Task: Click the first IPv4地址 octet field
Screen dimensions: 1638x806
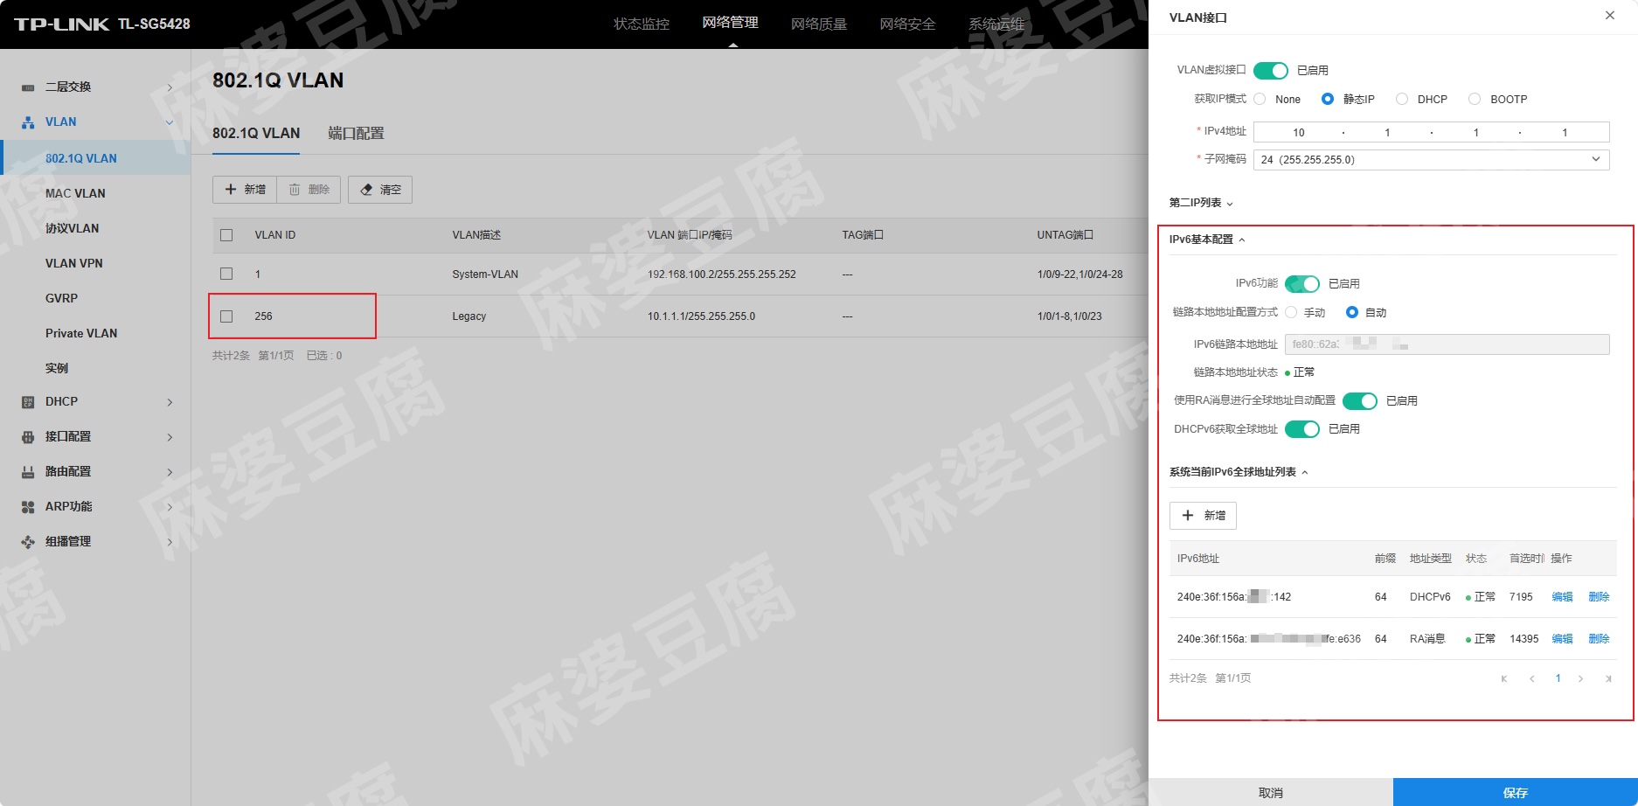Action: click(1299, 133)
